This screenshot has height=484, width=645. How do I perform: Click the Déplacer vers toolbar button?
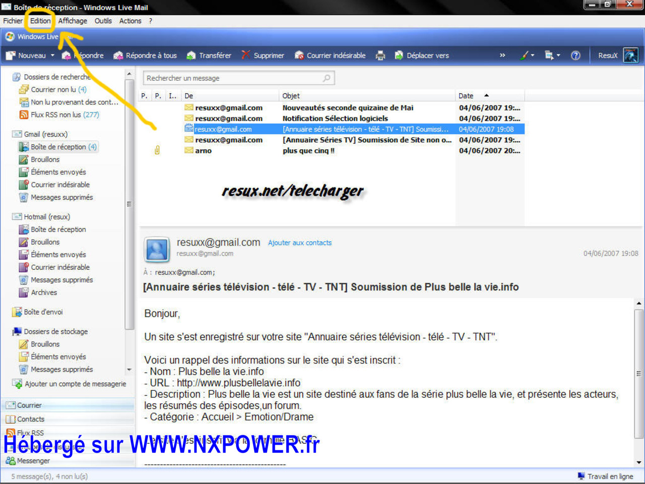[421, 55]
